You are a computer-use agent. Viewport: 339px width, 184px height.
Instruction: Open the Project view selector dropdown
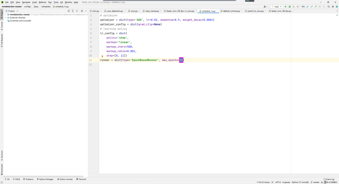12,11
